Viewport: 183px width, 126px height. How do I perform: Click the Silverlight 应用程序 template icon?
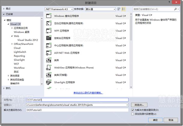tap(49, 82)
